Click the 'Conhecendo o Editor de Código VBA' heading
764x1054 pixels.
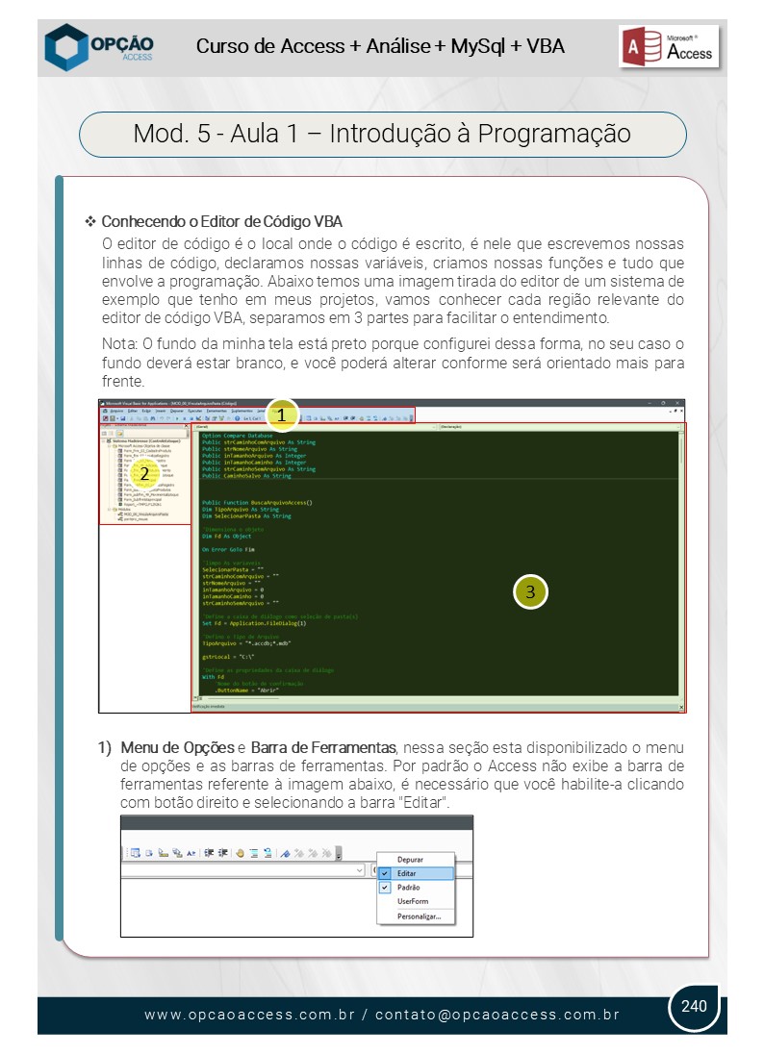tap(222, 221)
